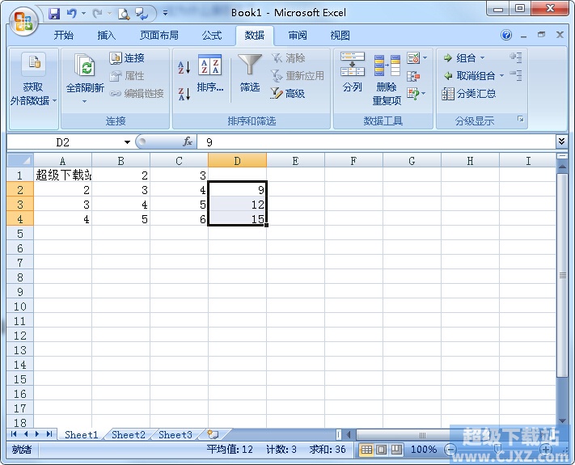Switch to Page Layout view in status bar
This screenshot has width=575, height=465.
pos(382,450)
